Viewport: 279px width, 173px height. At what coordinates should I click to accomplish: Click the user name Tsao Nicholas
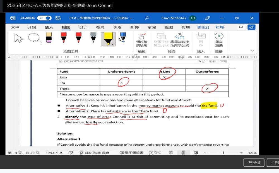coord(173,18)
